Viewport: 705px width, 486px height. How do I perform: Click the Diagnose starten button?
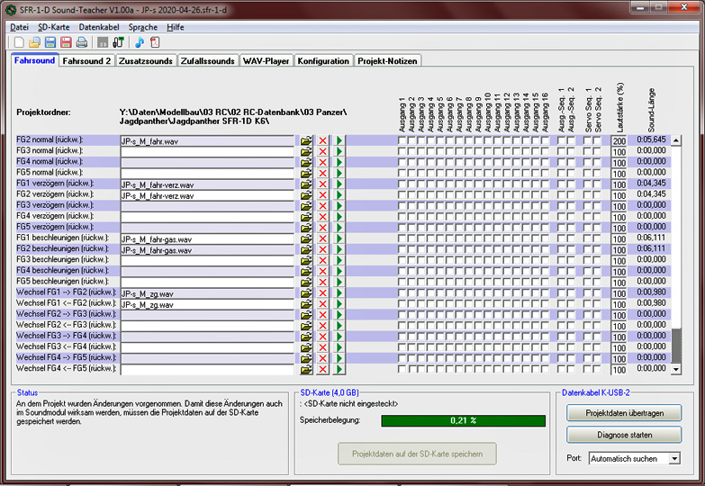click(x=624, y=435)
